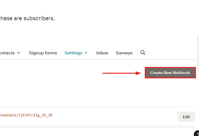The height and width of the screenshot is (136, 199).
Task: Open the help question mark icon
Action: (197, 134)
